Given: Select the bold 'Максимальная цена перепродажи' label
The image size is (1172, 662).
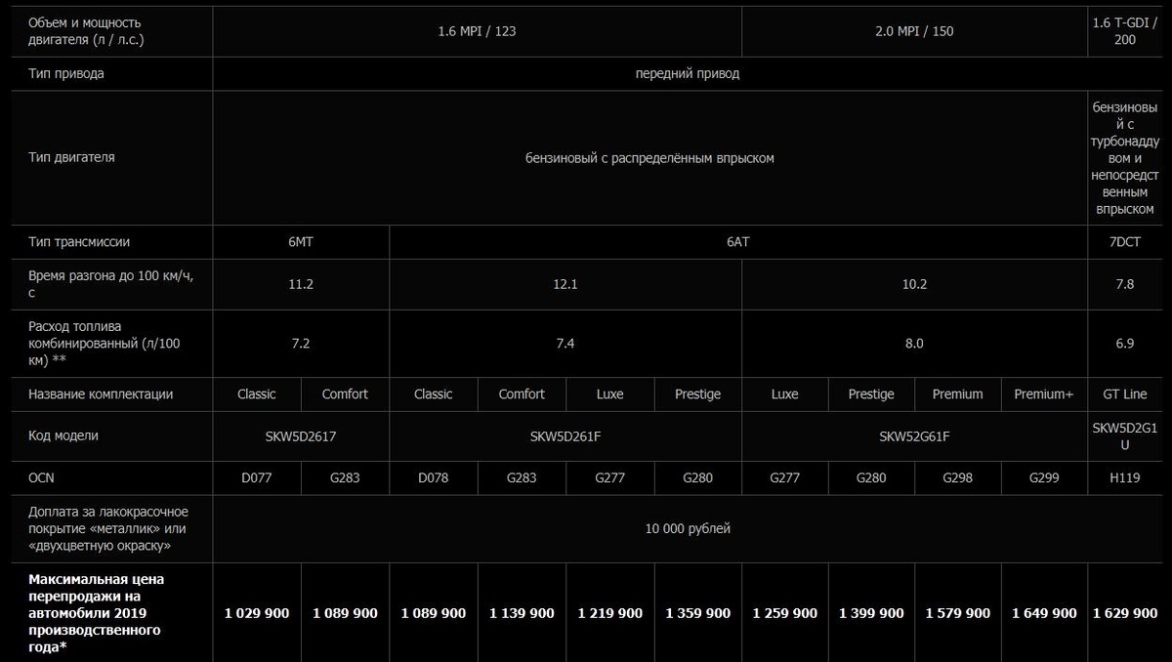Looking at the screenshot, I should (x=97, y=612).
